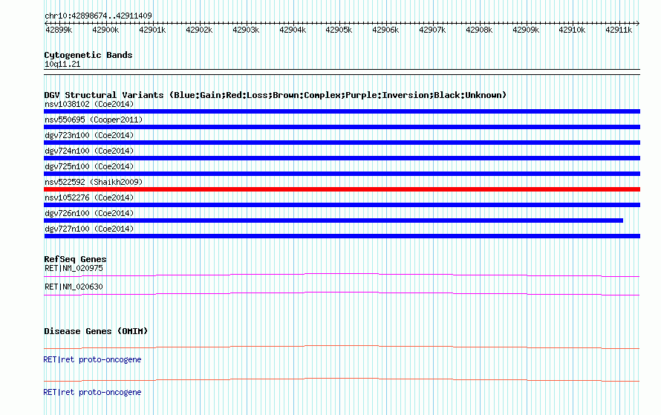This screenshot has width=661, height=415.
Task: Click the 42899k ruler position
Action: click(59, 30)
